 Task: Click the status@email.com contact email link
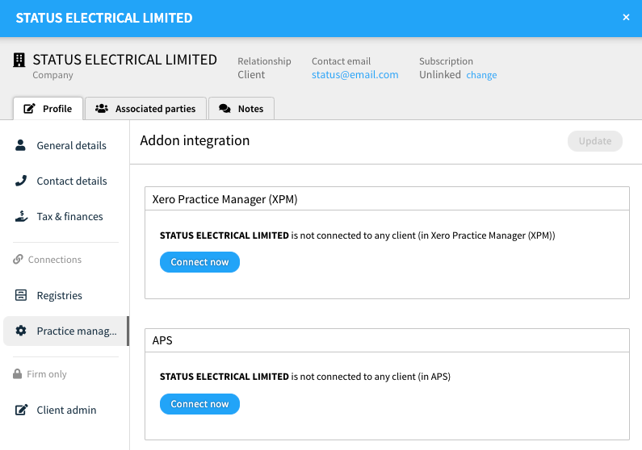click(x=355, y=75)
